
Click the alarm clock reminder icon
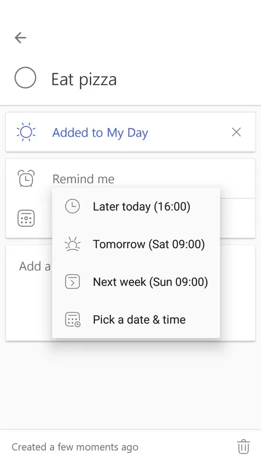pyautogui.click(x=26, y=179)
